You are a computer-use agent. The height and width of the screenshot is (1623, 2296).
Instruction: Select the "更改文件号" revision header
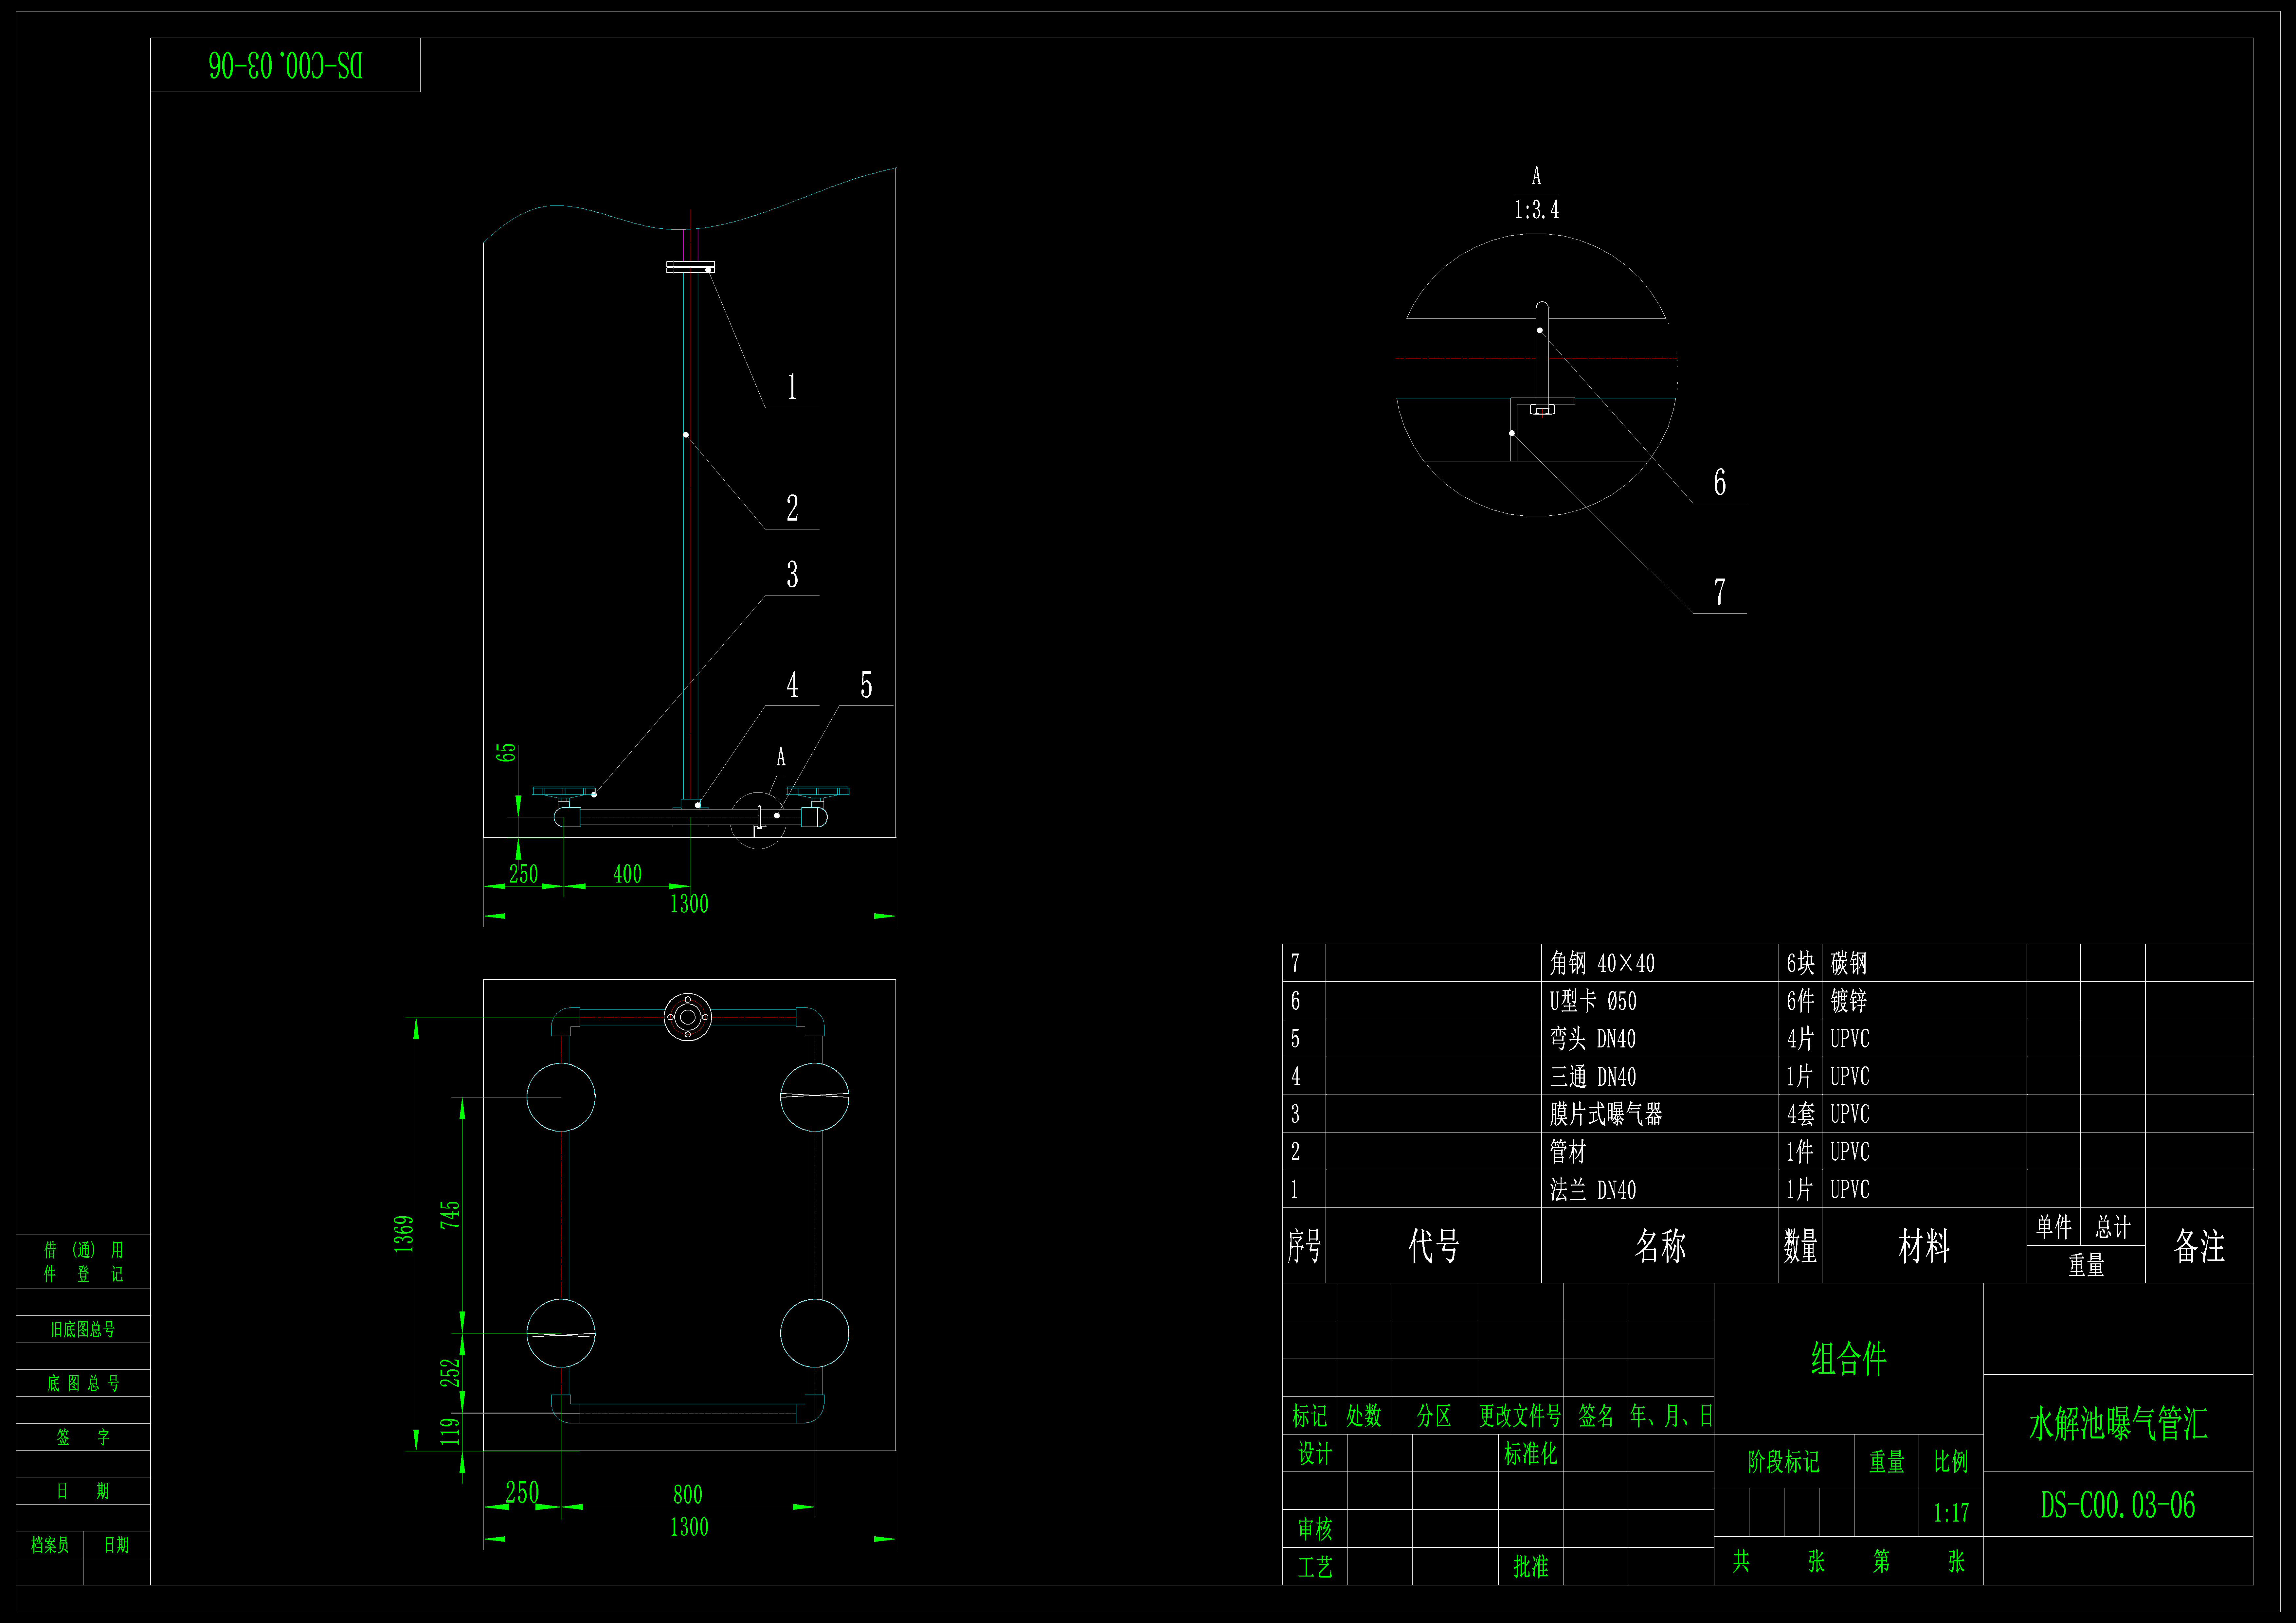click(1520, 1416)
